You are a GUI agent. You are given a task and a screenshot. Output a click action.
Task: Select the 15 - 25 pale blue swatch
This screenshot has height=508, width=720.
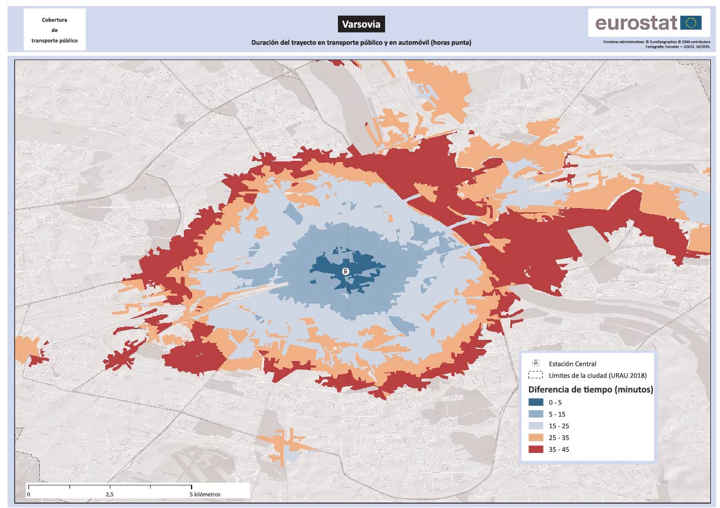(536, 426)
